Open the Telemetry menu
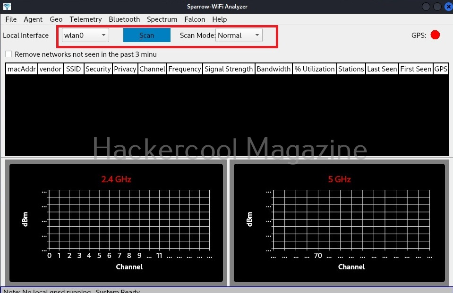 (85, 19)
